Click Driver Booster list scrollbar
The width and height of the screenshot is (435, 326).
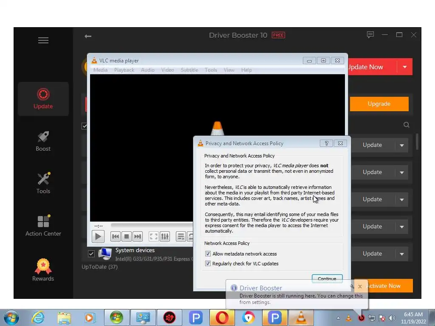click(x=417, y=142)
